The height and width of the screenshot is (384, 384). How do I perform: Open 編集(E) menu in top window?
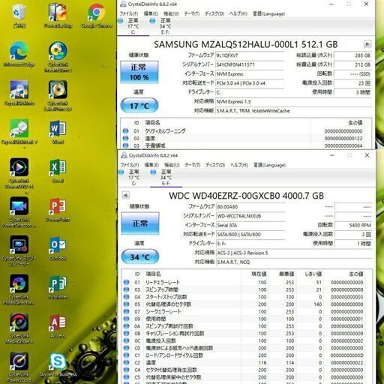(x=151, y=13)
